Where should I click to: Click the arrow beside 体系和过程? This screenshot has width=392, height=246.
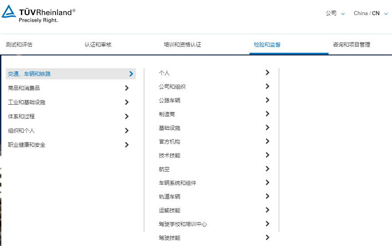[127, 117]
